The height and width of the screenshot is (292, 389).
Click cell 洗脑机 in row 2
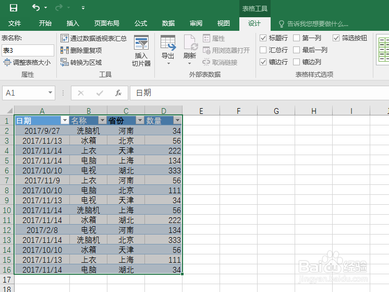88,131
